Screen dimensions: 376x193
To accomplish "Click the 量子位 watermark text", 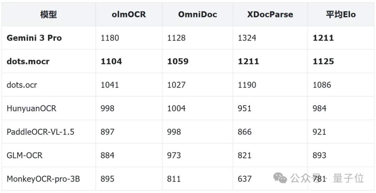I will [348, 178].
